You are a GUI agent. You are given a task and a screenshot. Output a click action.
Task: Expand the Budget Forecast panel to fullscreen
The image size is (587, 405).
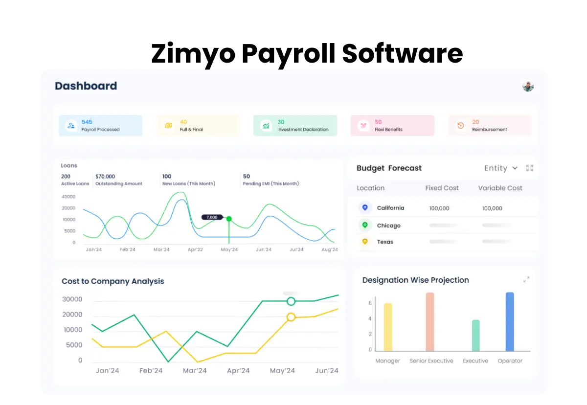pyautogui.click(x=529, y=168)
